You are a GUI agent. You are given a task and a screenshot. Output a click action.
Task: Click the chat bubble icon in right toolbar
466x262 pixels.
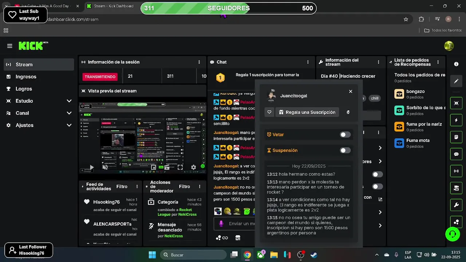pyautogui.click(x=456, y=154)
